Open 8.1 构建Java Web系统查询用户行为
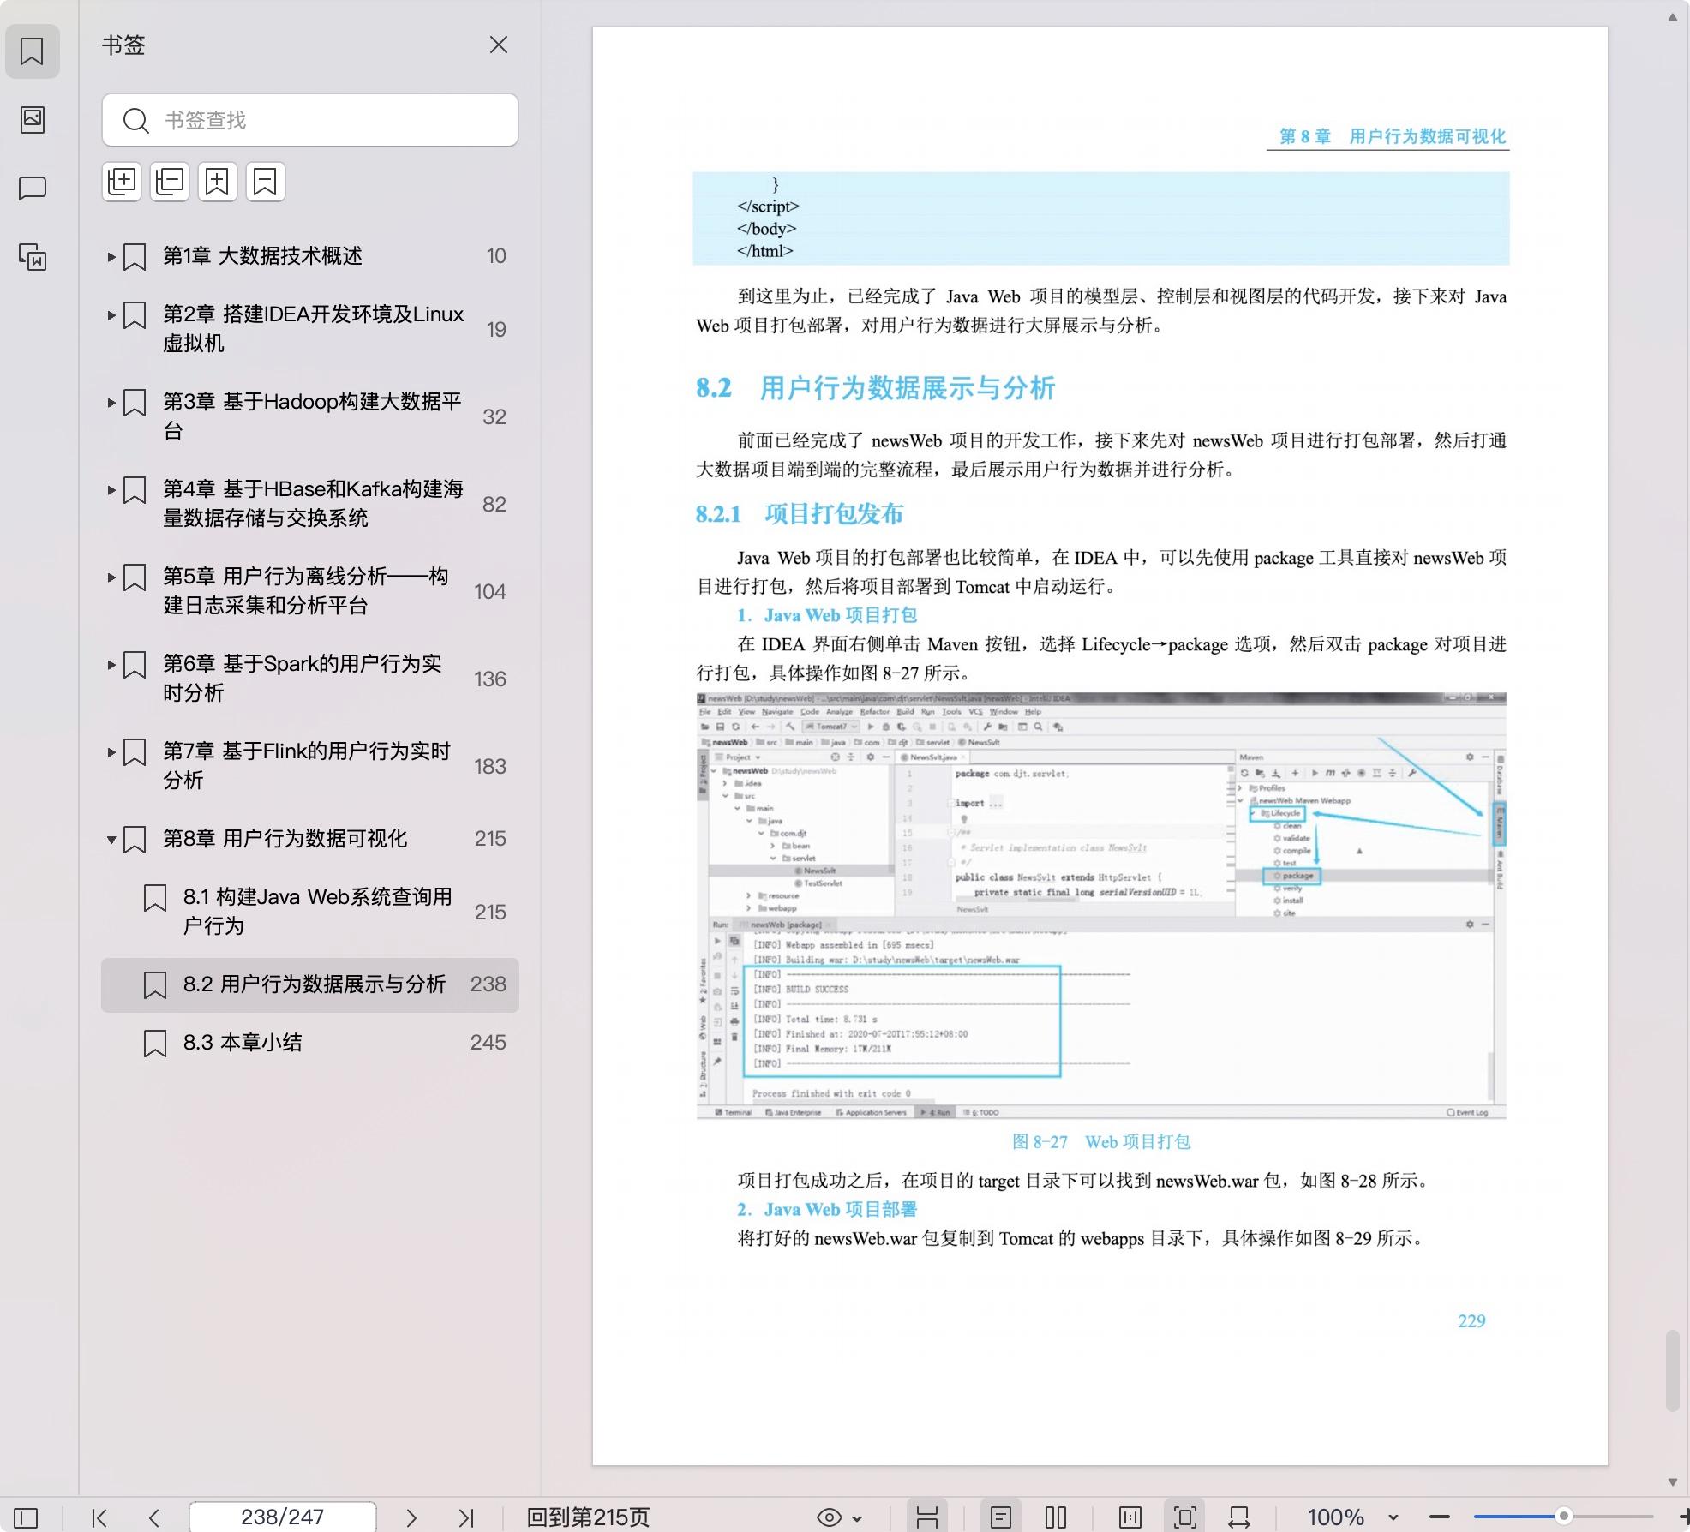 click(x=317, y=912)
